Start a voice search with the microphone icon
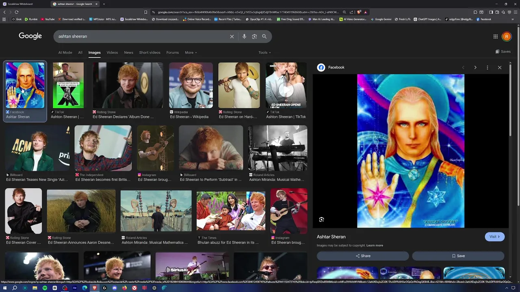The height and width of the screenshot is (292, 520). pyautogui.click(x=244, y=36)
